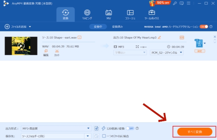
Task: Open the 出力形式 MP3-高品質 dropdown
Action: tap(56, 128)
